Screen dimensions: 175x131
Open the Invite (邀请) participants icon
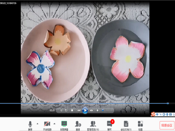point(78,124)
